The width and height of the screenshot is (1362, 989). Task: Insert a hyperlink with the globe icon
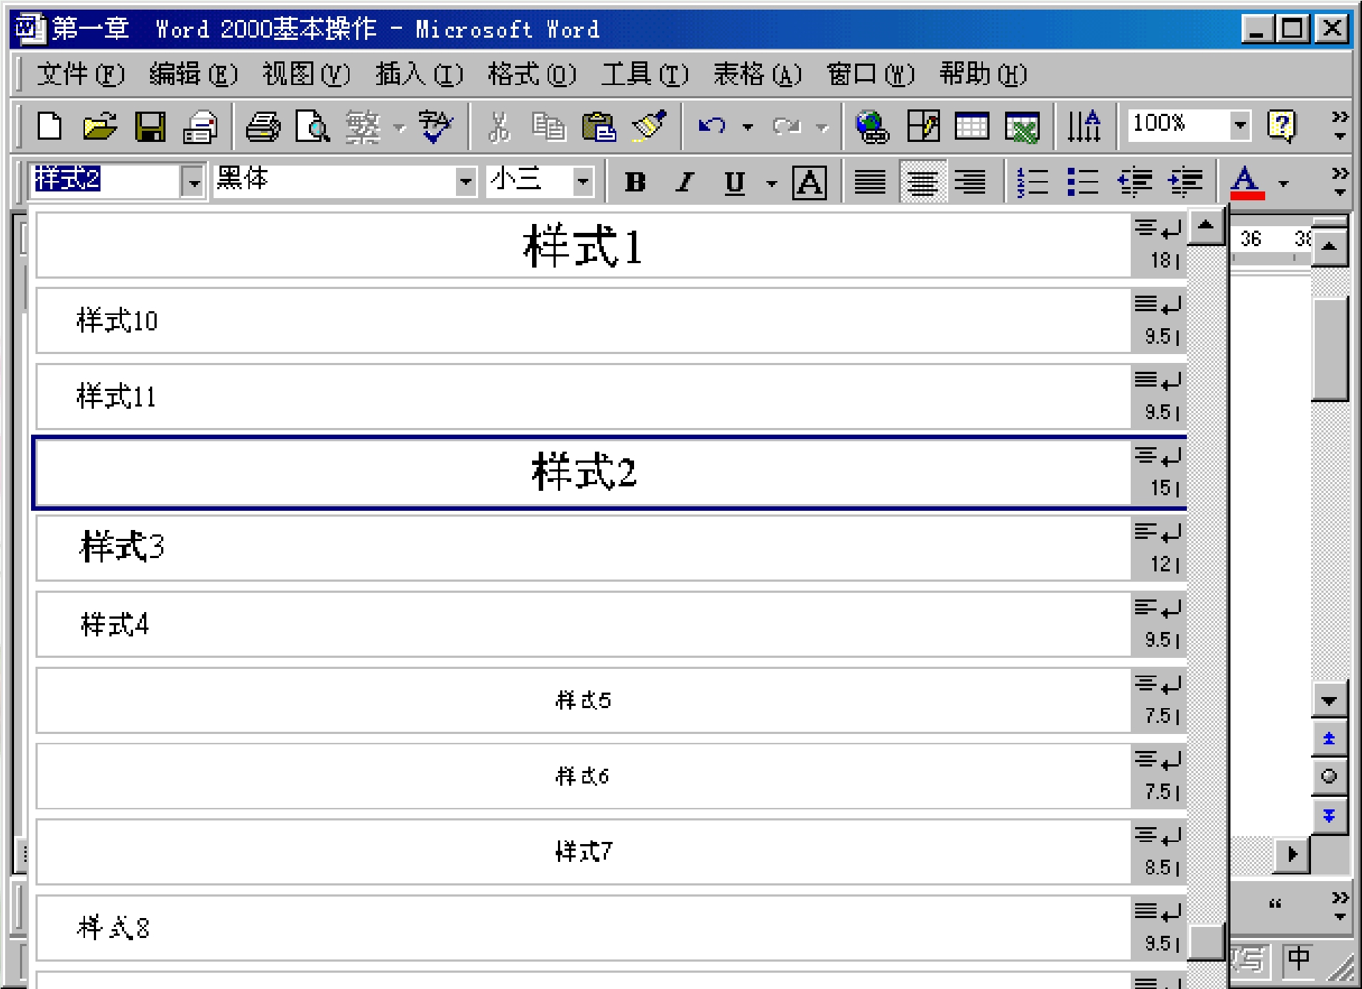pos(872,126)
